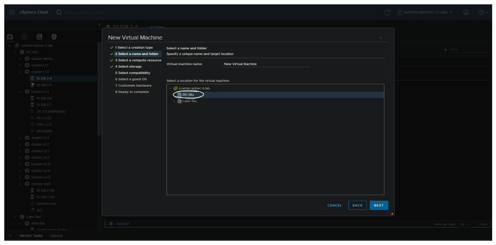Image resolution: width=496 pixels, height=245 pixels.
Task: Select the Cluster-L2.5 label in the sidebar
Action: (41, 177)
